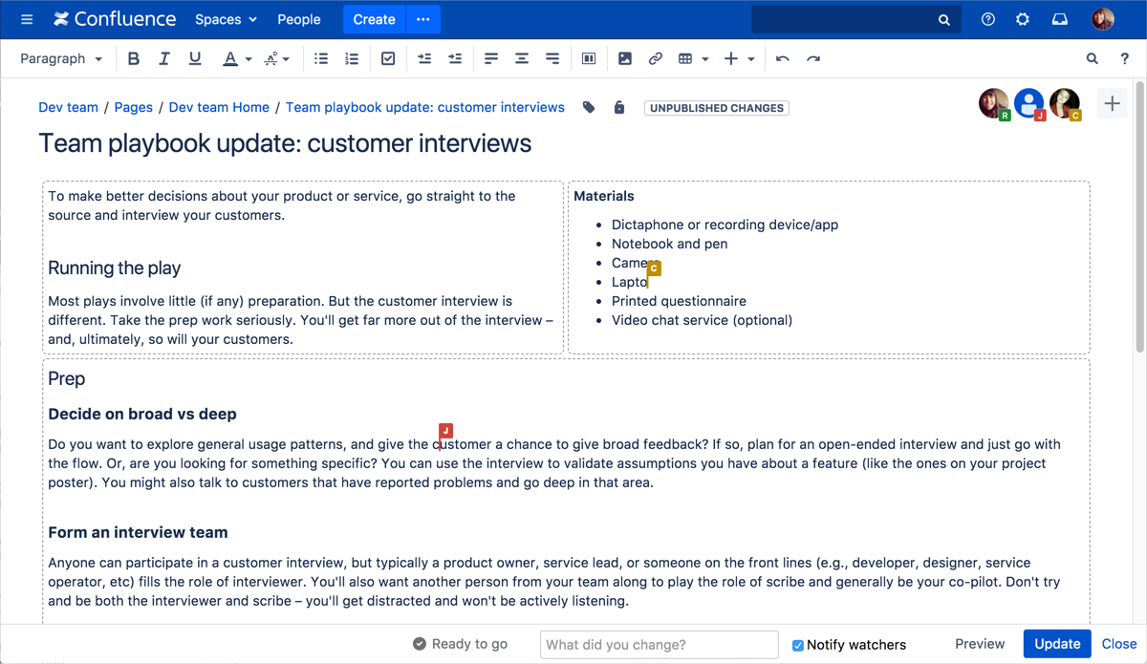Insert files and images
The width and height of the screenshot is (1147, 664).
click(x=625, y=58)
